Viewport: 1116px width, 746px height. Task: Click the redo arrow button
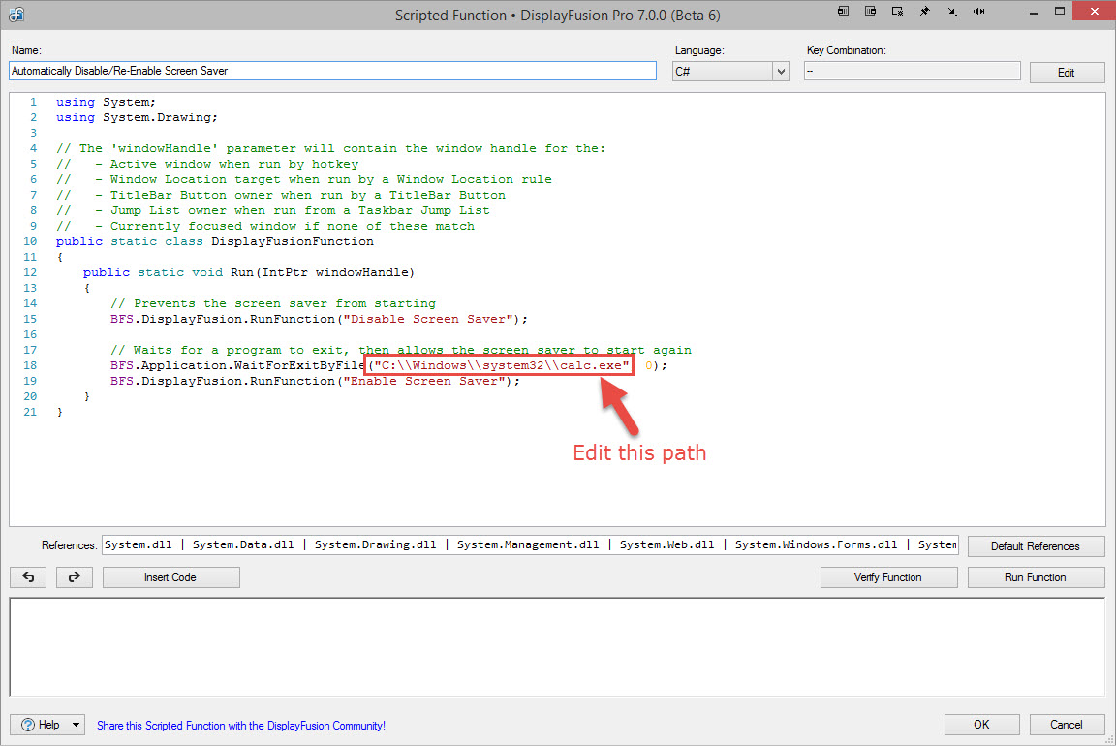click(75, 577)
